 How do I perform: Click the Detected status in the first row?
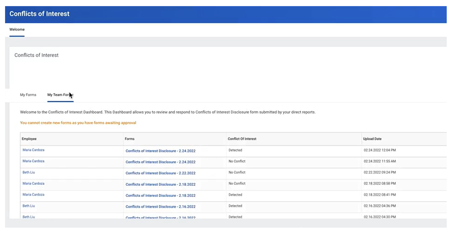[x=235, y=150]
